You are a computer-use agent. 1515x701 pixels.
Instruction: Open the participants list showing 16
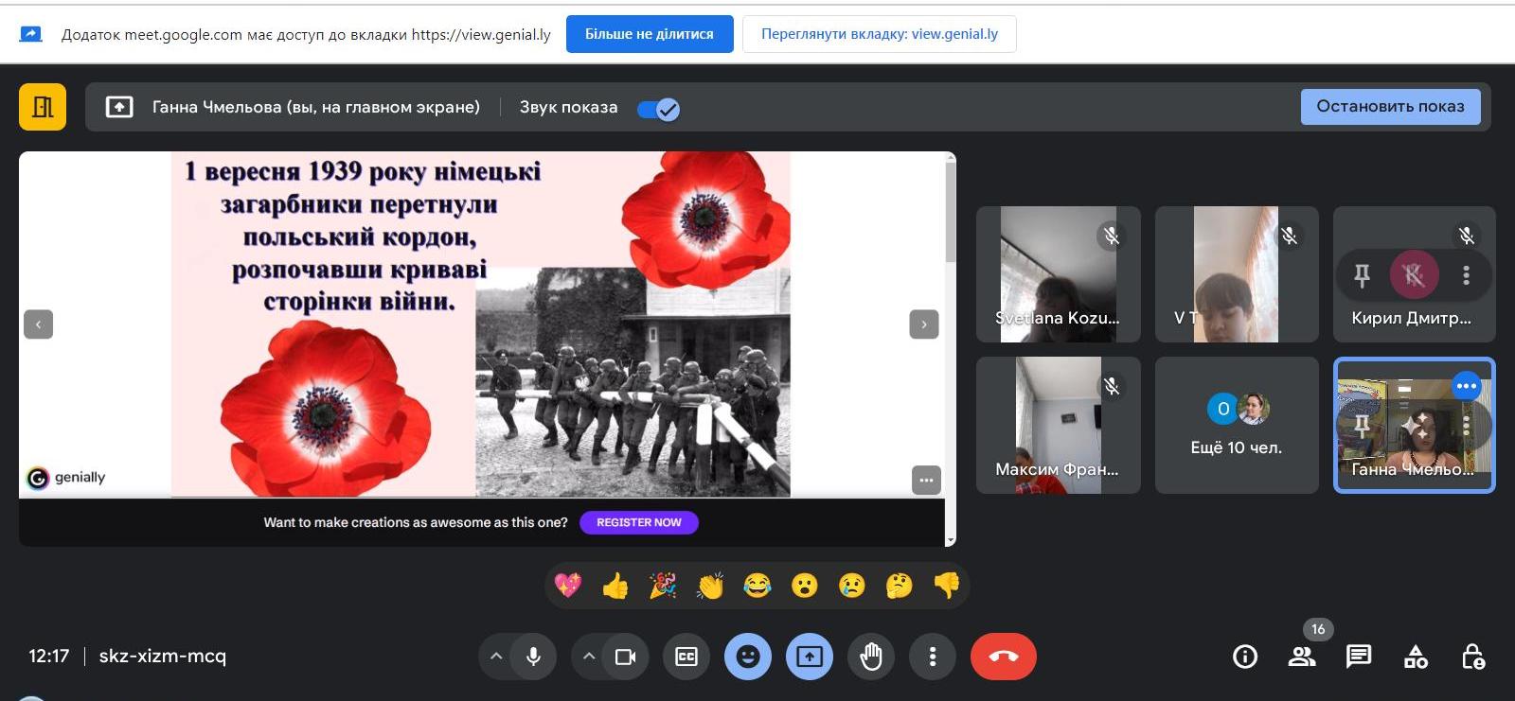click(1302, 657)
